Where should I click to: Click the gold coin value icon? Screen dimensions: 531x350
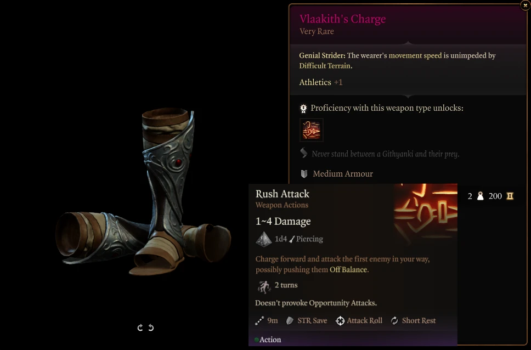(510, 196)
